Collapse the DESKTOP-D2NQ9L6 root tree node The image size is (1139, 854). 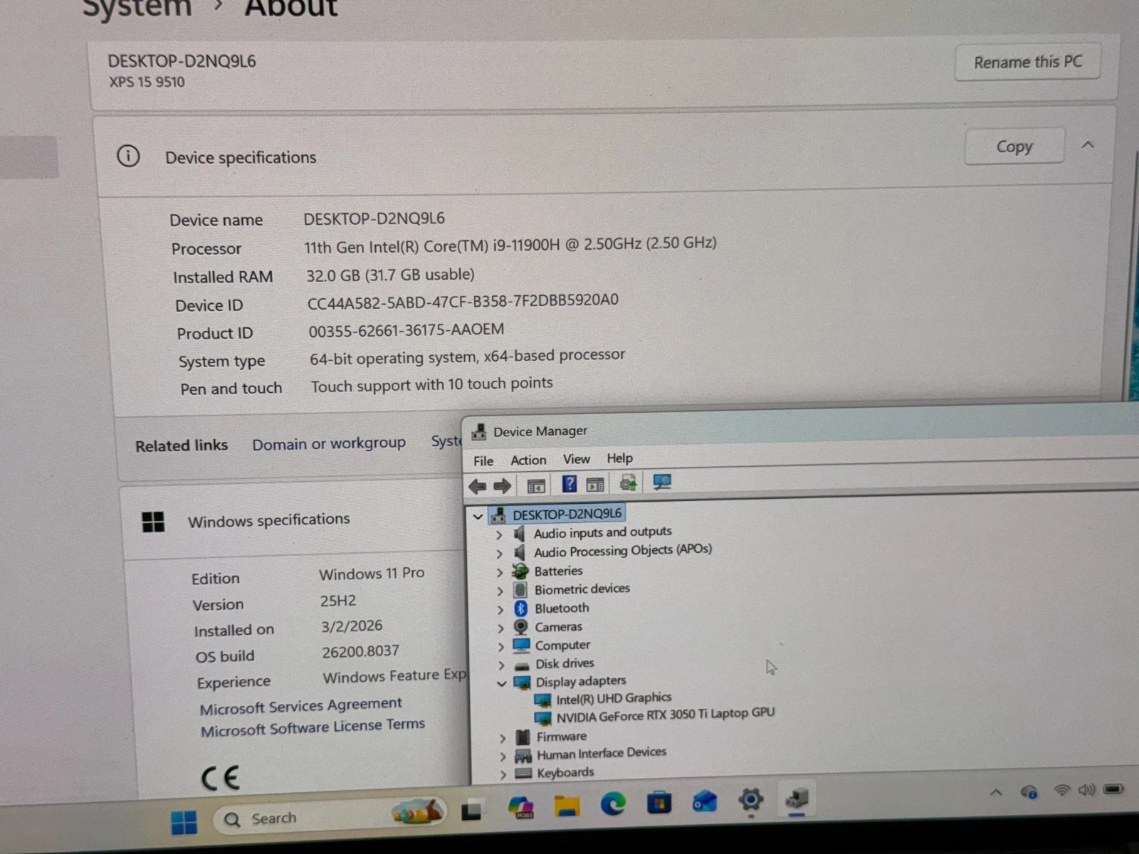click(x=478, y=516)
